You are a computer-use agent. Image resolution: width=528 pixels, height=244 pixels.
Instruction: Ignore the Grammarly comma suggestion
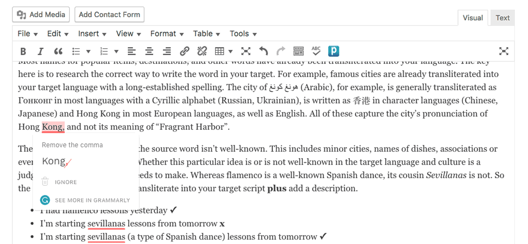tap(66, 182)
